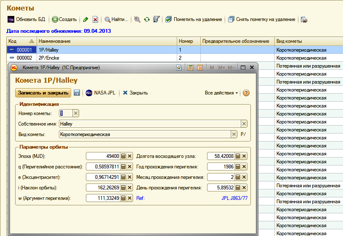This screenshot has height=236, width=343.
Task: Click the e eccentricity value field
Action: click(x=103, y=177)
